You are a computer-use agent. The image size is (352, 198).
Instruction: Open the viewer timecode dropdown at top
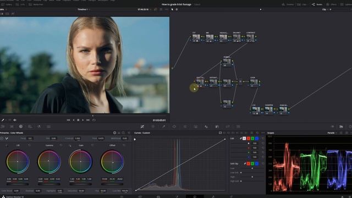coord(144,9)
